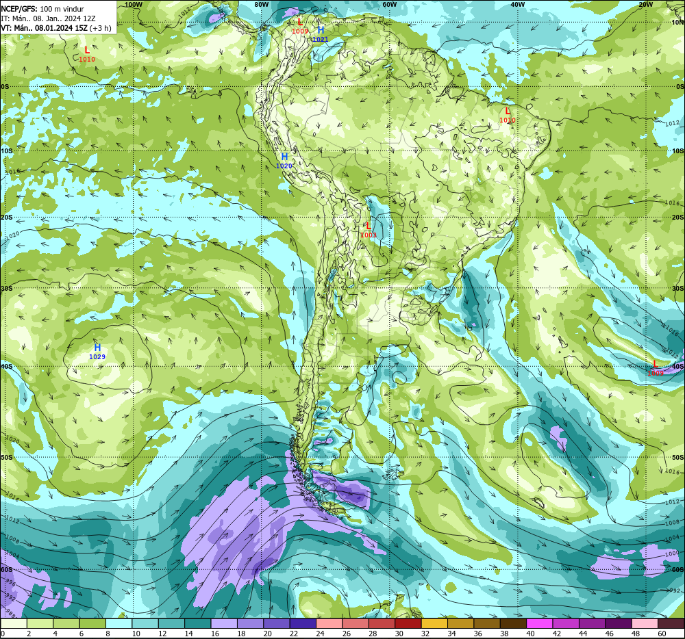This screenshot has height=639, width=685.
Task: Select the 'IT: Mán.. 08. Jan.. 2024 12Z' line
Action: click(x=48, y=18)
